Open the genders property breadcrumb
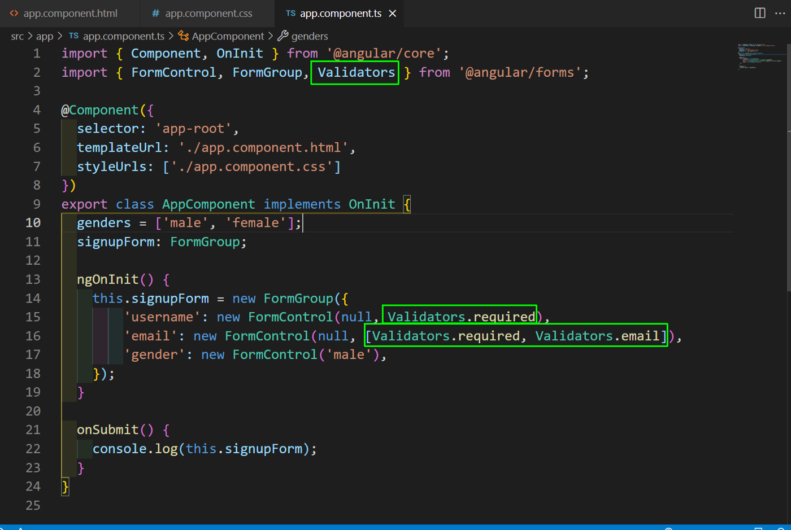This screenshot has width=791, height=530. 310,36
